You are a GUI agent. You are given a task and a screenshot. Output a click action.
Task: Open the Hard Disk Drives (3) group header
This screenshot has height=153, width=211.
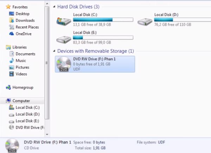click(x=78, y=7)
